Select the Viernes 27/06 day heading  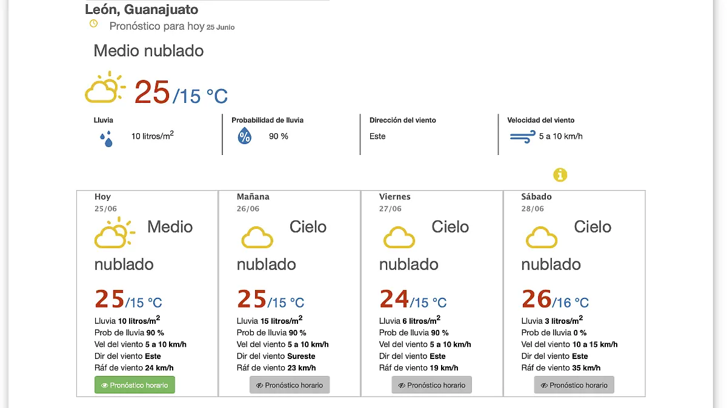(x=395, y=202)
